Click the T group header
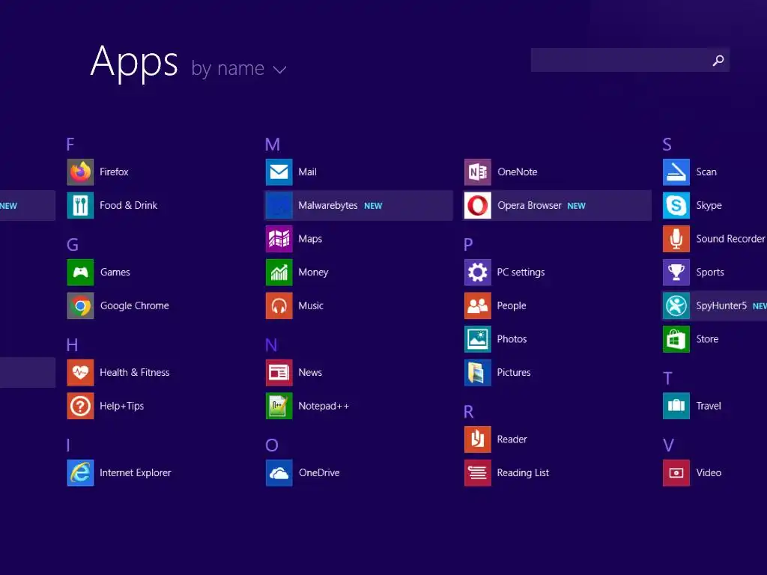The image size is (767, 575). 667,378
